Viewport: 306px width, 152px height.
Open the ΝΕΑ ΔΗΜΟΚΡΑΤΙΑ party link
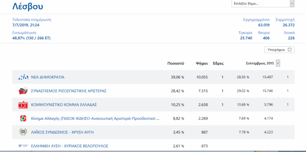click(48, 77)
